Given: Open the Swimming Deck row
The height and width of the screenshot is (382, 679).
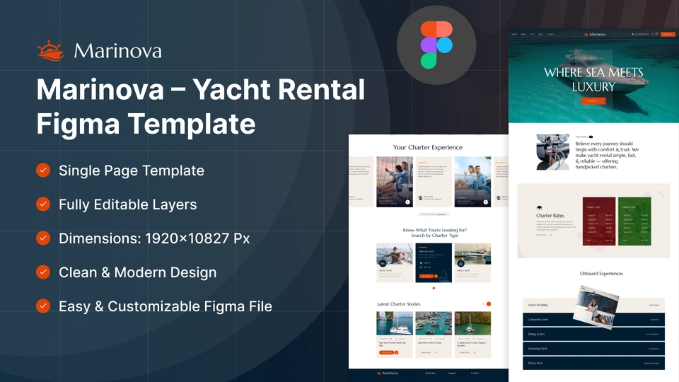Looking at the screenshot, I should [593, 349].
